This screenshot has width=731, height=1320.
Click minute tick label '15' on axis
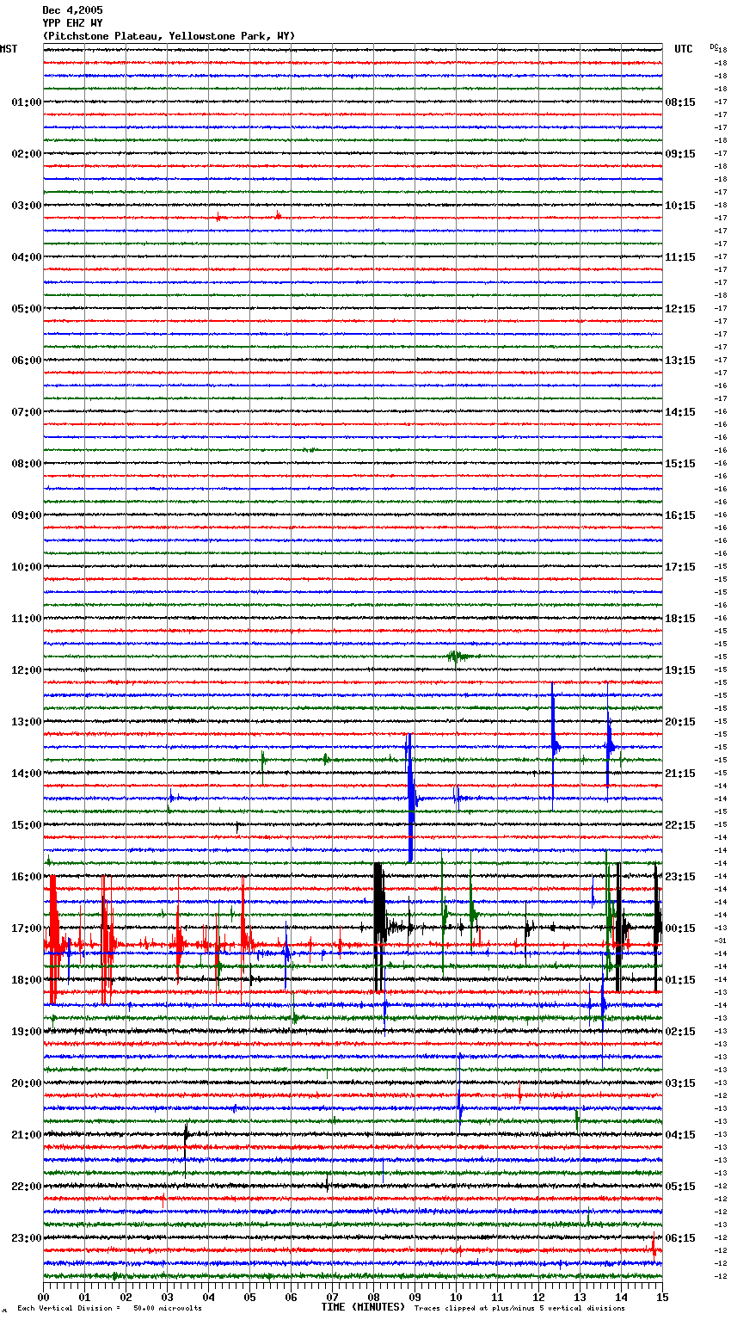(662, 1297)
